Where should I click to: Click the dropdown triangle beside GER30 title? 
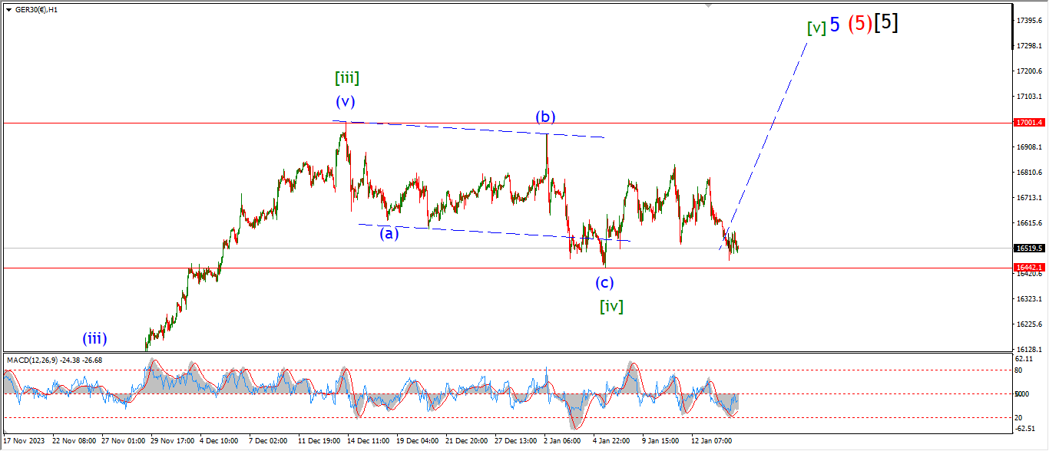click(8, 9)
